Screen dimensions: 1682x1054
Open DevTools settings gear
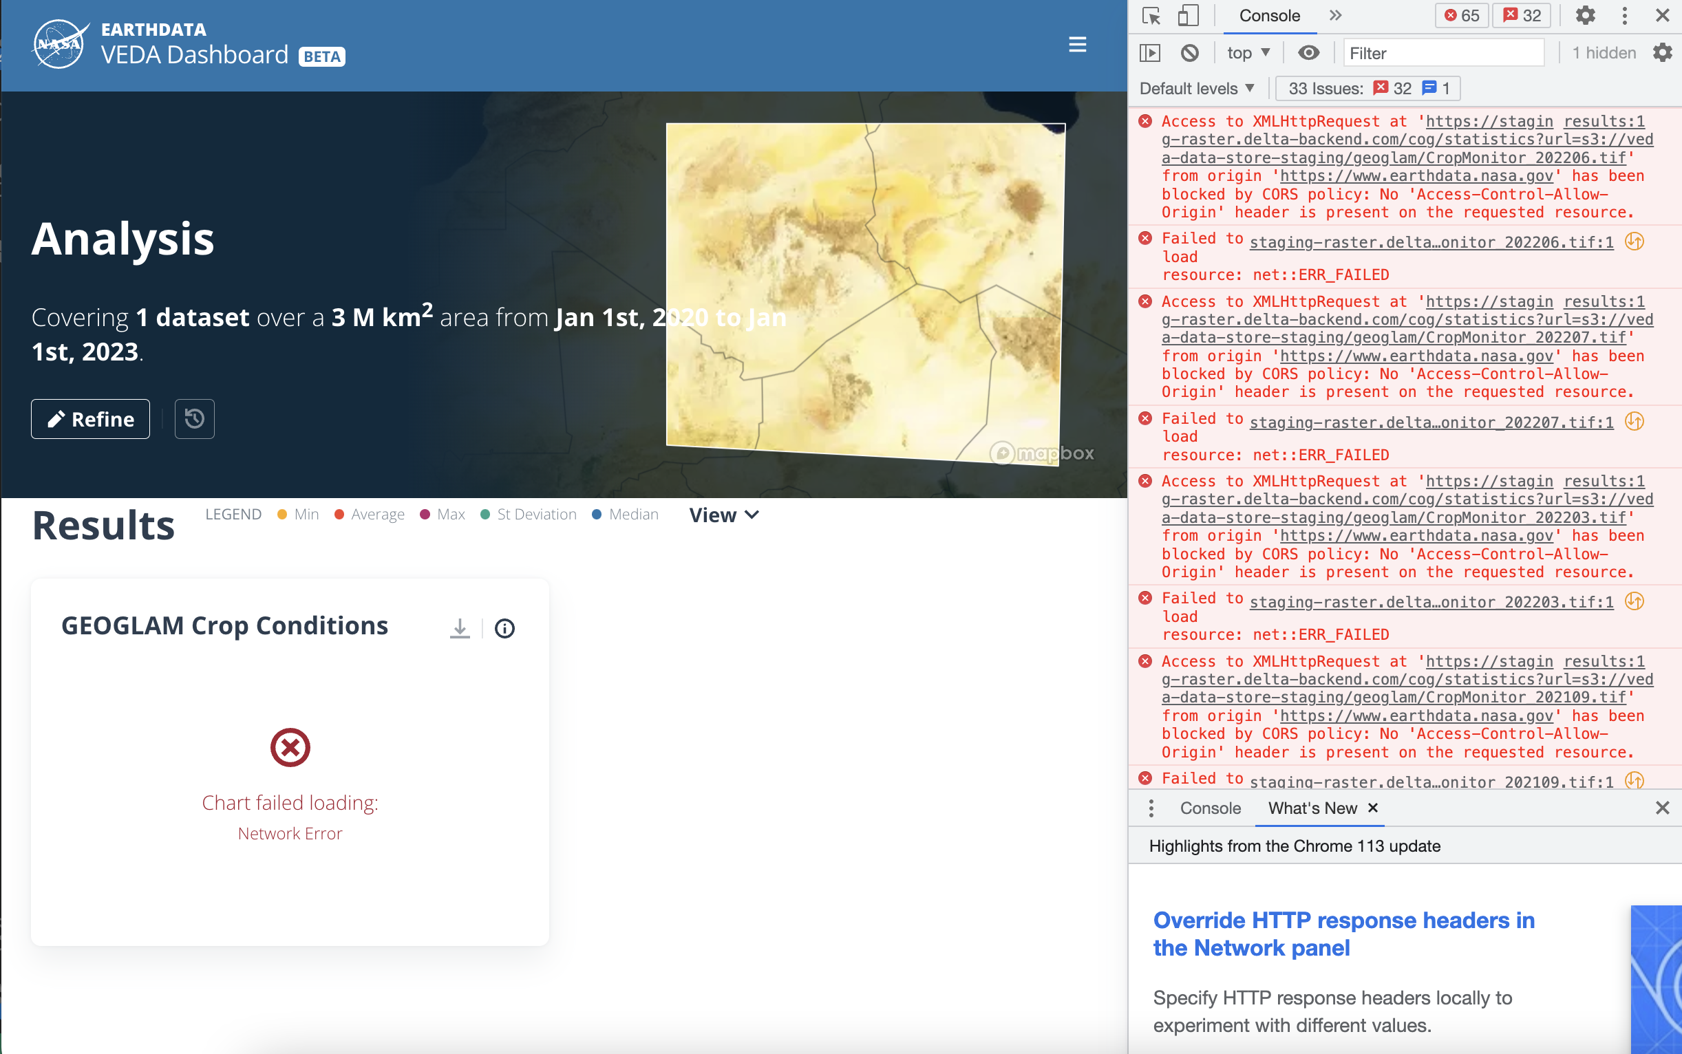(x=1586, y=15)
